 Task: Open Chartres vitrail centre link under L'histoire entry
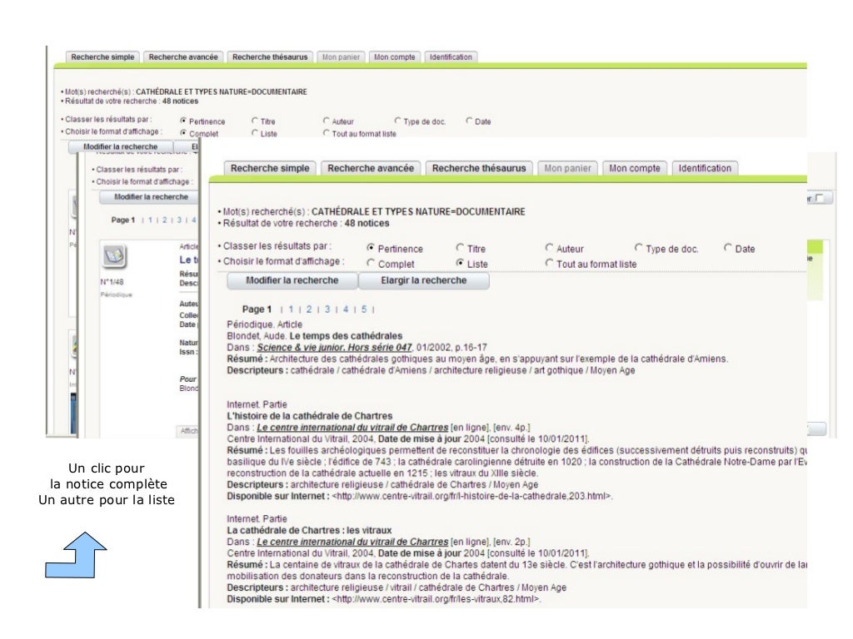pyautogui.click(x=352, y=427)
